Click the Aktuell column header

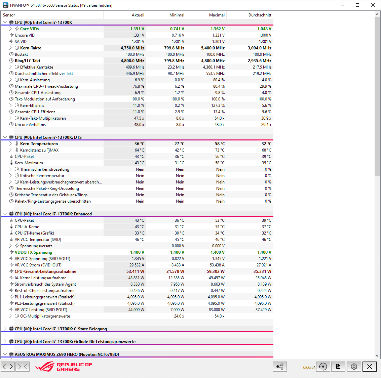point(125,15)
